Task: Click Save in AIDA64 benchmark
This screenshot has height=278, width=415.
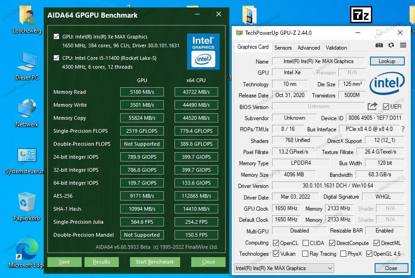Action: (65, 262)
